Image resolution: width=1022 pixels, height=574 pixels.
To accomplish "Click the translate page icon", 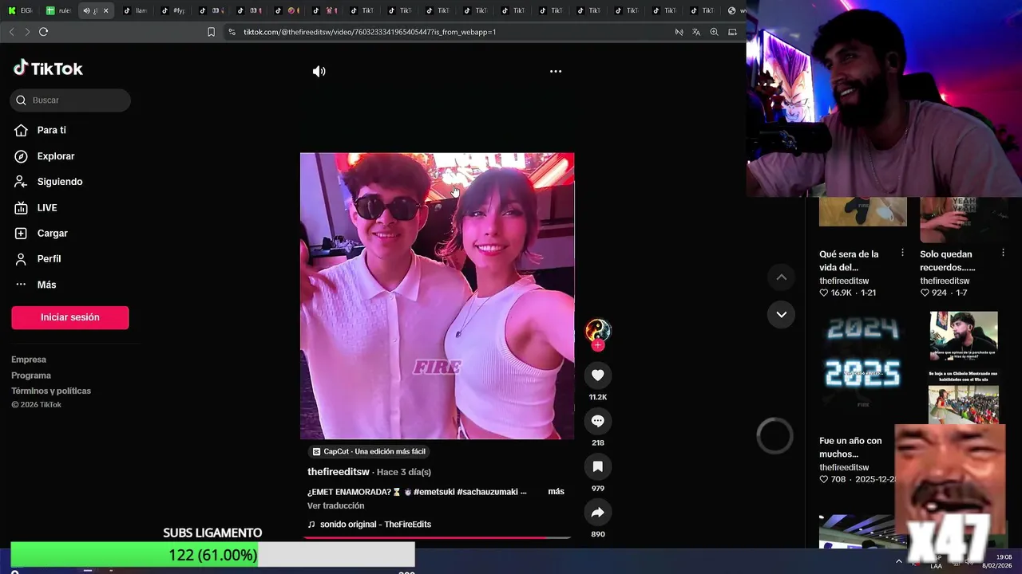I will pyautogui.click(x=696, y=32).
